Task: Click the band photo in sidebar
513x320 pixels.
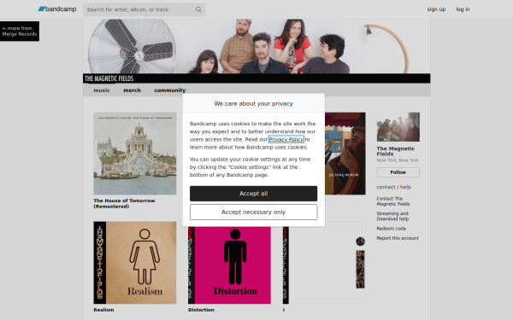Action: pyautogui.click(x=398, y=127)
